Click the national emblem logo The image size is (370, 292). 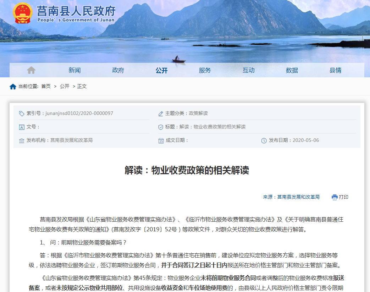click(x=23, y=13)
